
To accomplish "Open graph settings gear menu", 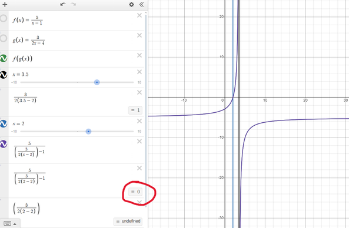I will (132, 5).
